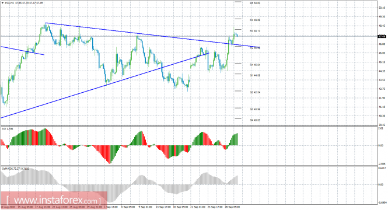Click the 46.00 price axis value
This screenshot has width=388, height=210.
point(382,53)
